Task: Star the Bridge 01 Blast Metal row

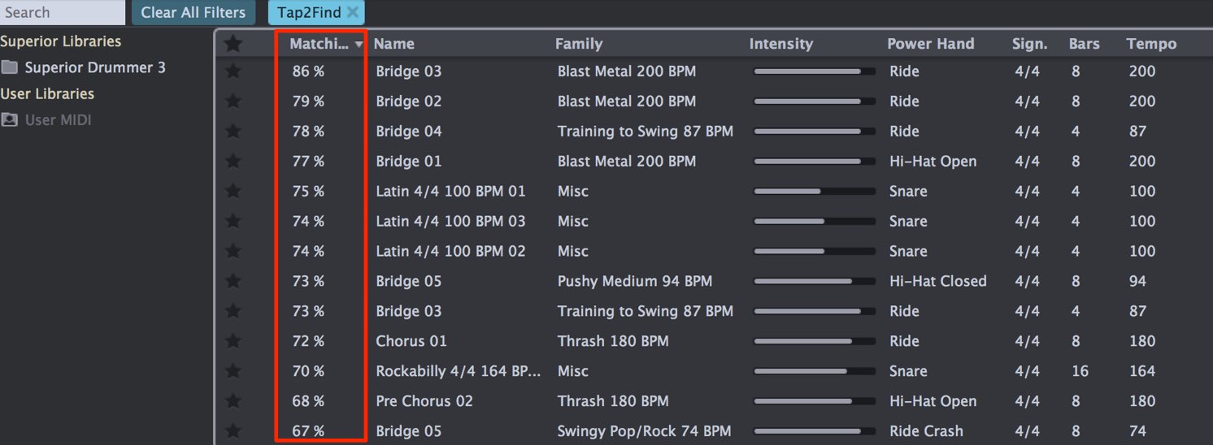Action: coord(233,162)
